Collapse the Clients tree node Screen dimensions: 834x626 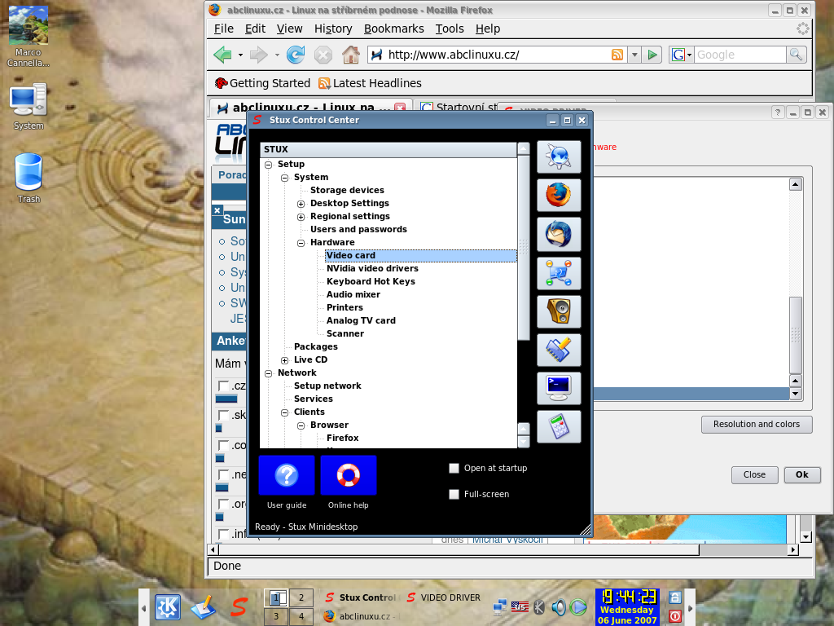(284, 412)
